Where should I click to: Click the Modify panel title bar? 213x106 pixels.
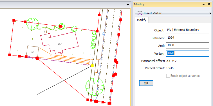[167, 4]
